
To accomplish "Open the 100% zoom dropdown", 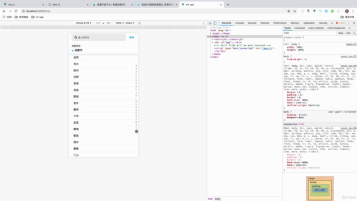I will 119,23.
